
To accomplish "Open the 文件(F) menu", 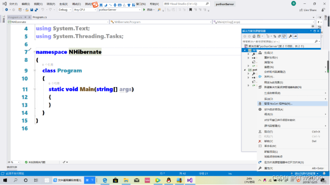I will tap(13, 4).
